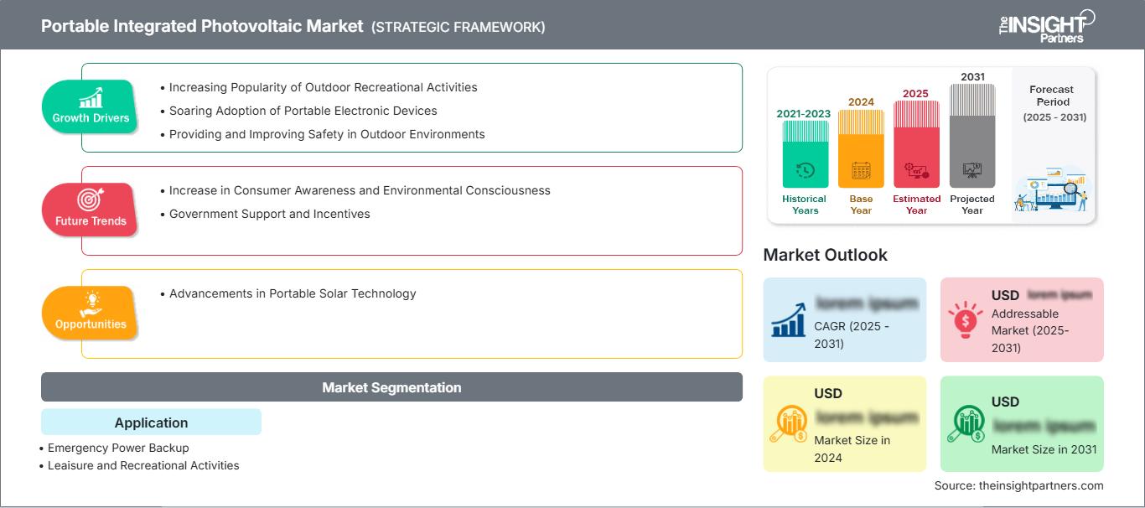Image resolution: width=1145 pixels, height=508 pixels.
Task: Click 'Addressable Market (2025-2031)' label
Action: point(1030,330)
